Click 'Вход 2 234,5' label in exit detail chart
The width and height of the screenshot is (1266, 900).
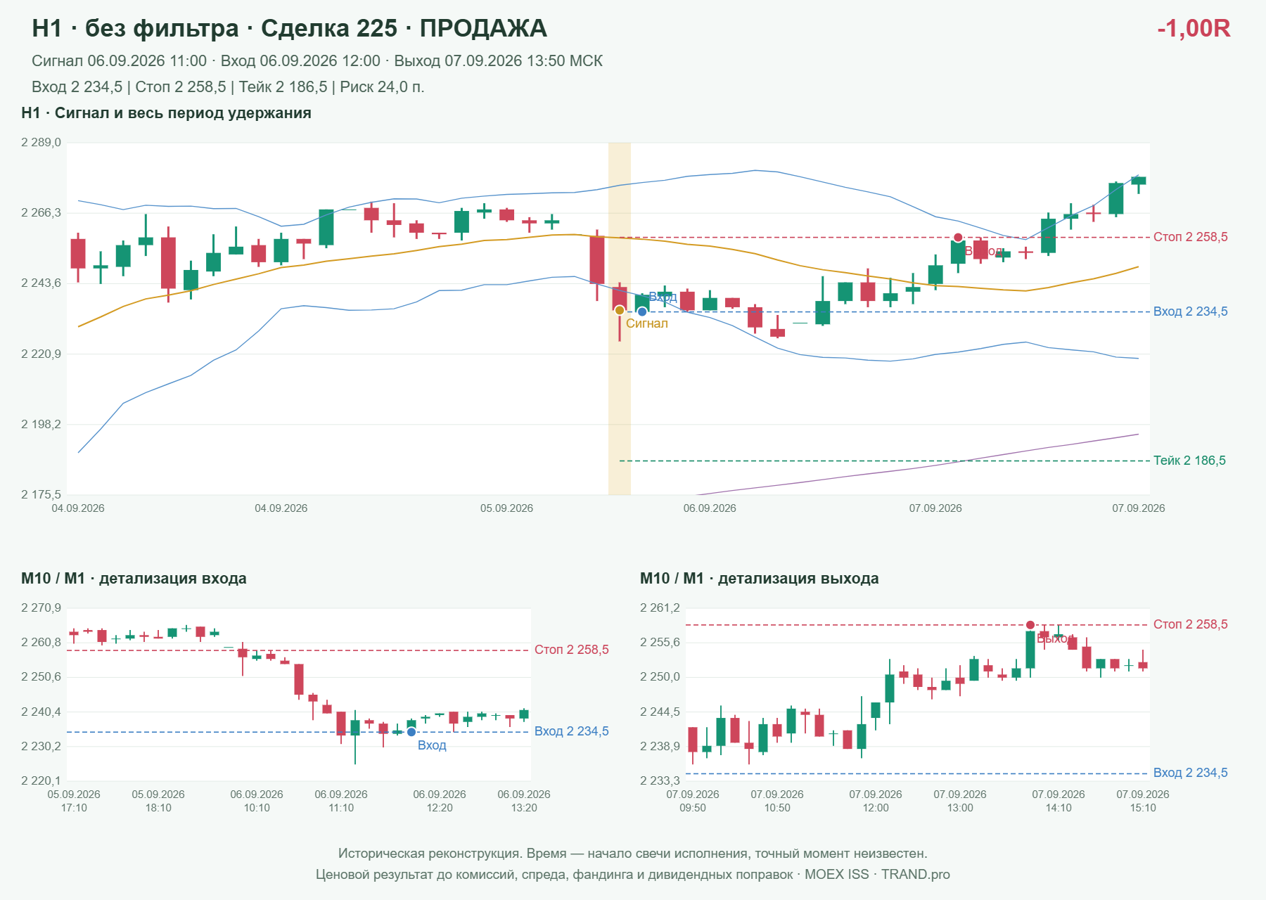point(1191,773)
